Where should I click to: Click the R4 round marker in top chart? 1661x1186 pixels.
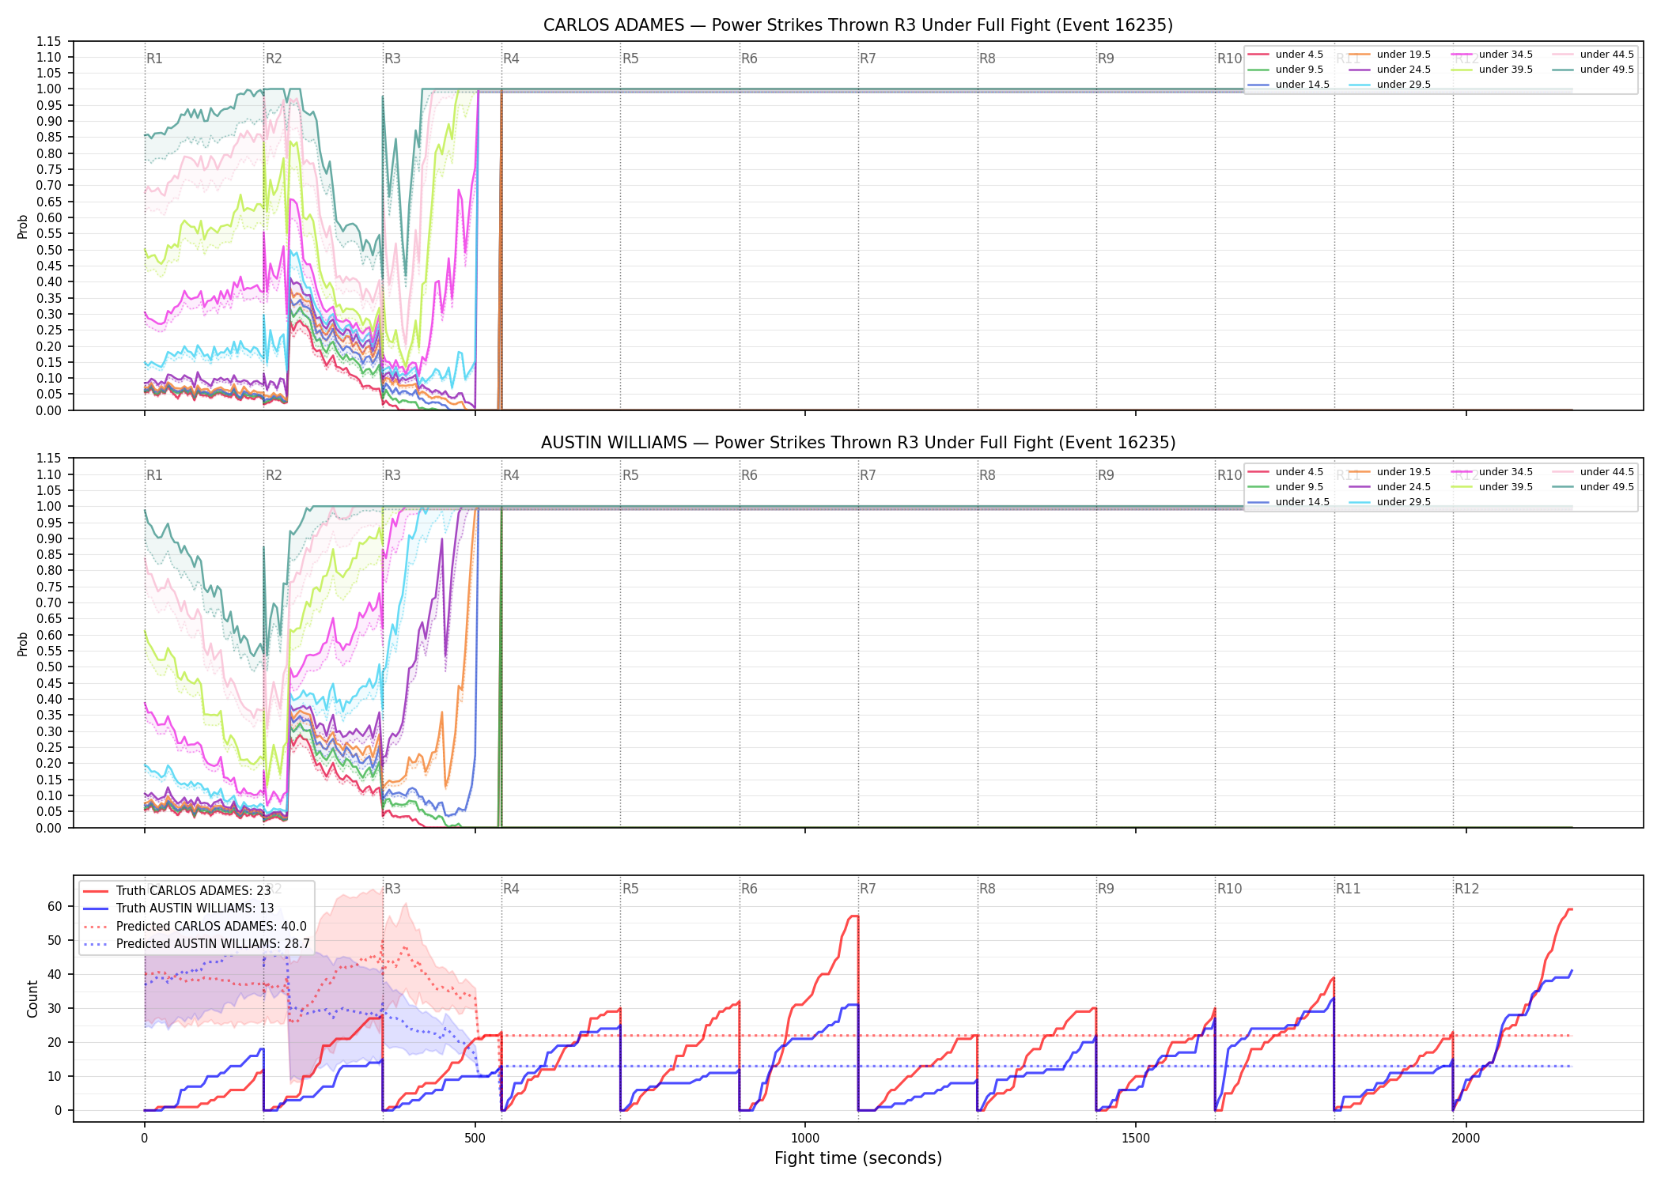point(511,59)
